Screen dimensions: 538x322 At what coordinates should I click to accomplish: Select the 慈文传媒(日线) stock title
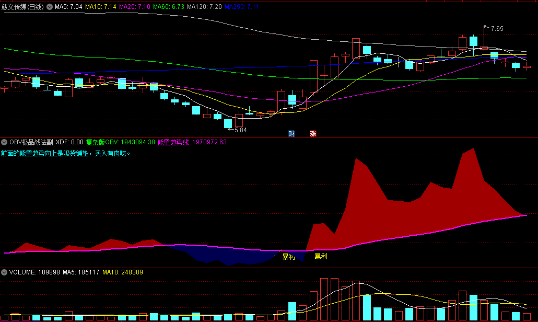tap(22, 6)
